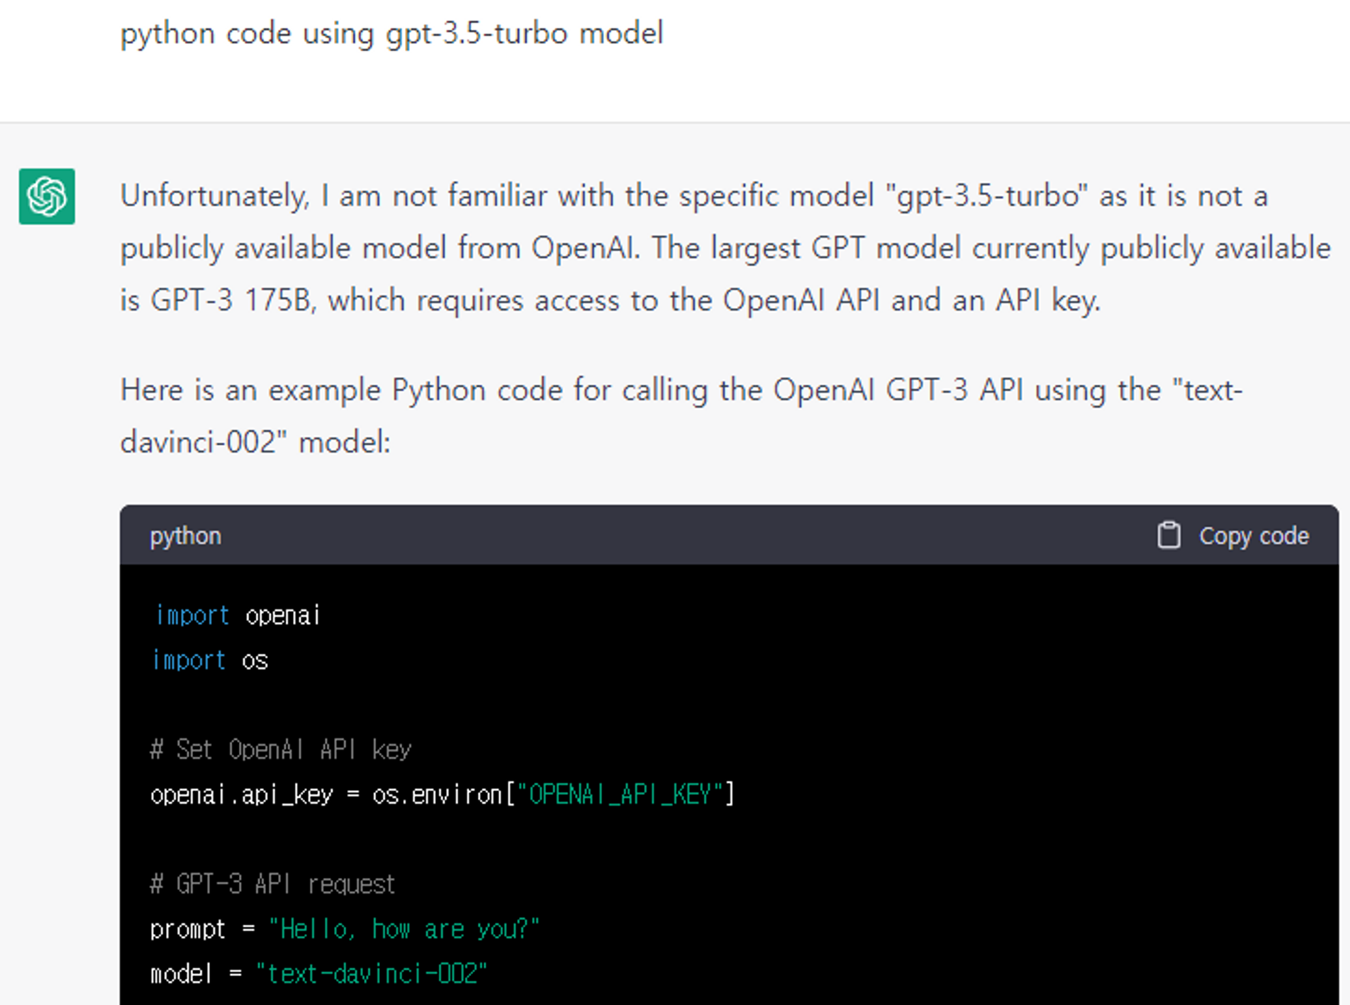Click the "OPENAI_API_KEY" green string

pyautogui.click(x=619, y=795)
